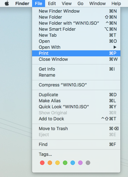
Task: Select Add to Dock
Action: tap(76, 119)
